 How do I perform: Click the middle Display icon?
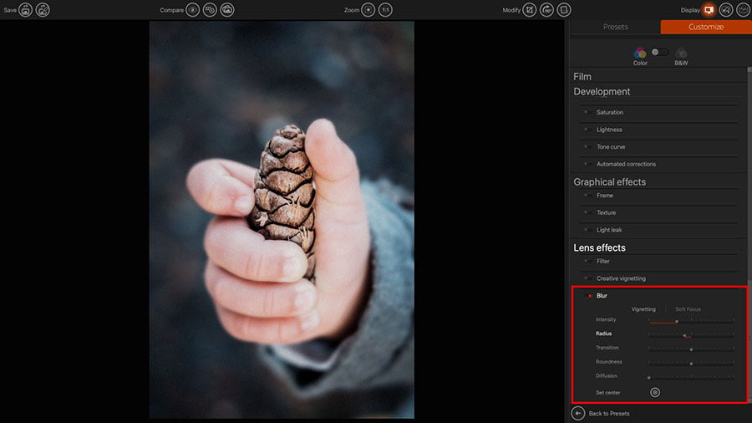coord(725,9)
